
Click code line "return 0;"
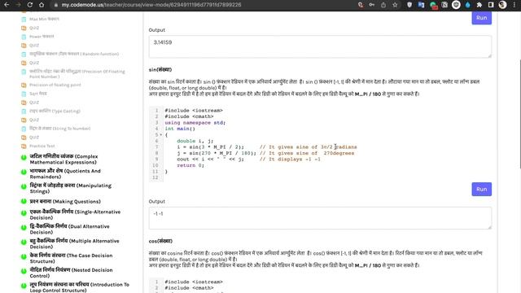click(190, 165)
